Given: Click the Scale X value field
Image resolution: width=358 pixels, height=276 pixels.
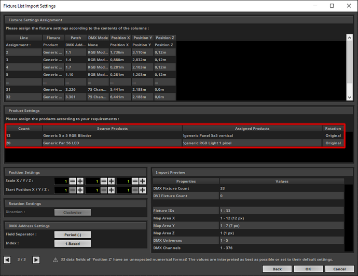Looking at the screenshot, I should 61,181.
